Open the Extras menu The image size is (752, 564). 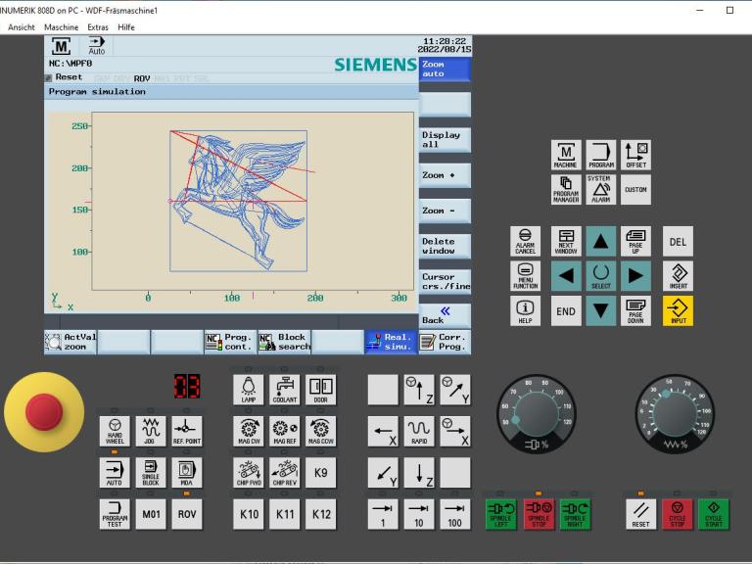98,27
